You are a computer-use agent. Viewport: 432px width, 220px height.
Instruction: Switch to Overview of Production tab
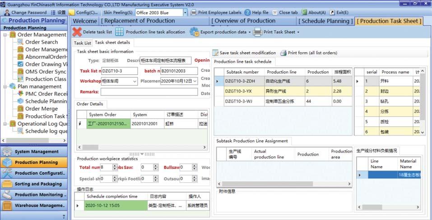tap(253, 21)
